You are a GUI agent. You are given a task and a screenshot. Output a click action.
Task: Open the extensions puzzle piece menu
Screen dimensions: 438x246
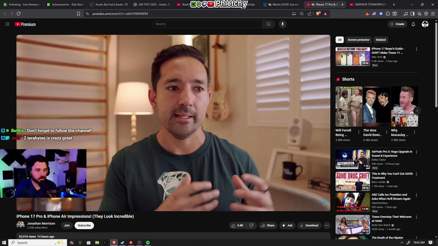388,14
